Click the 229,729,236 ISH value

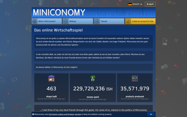point(93,89)
